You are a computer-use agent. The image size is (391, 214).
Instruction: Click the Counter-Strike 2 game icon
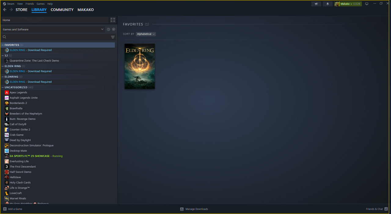coord(7,130)
